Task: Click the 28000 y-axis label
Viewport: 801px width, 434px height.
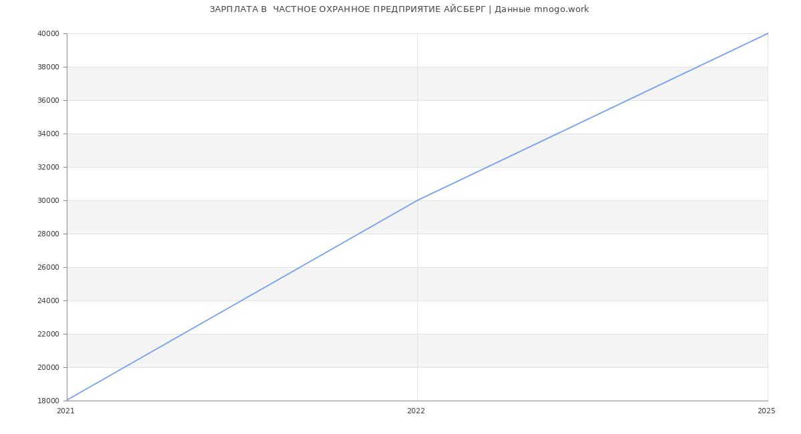Action: (49, 234)
